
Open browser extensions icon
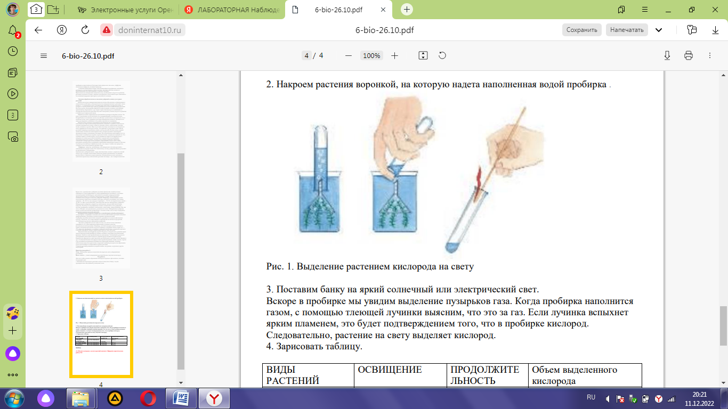tap(692, 30)
